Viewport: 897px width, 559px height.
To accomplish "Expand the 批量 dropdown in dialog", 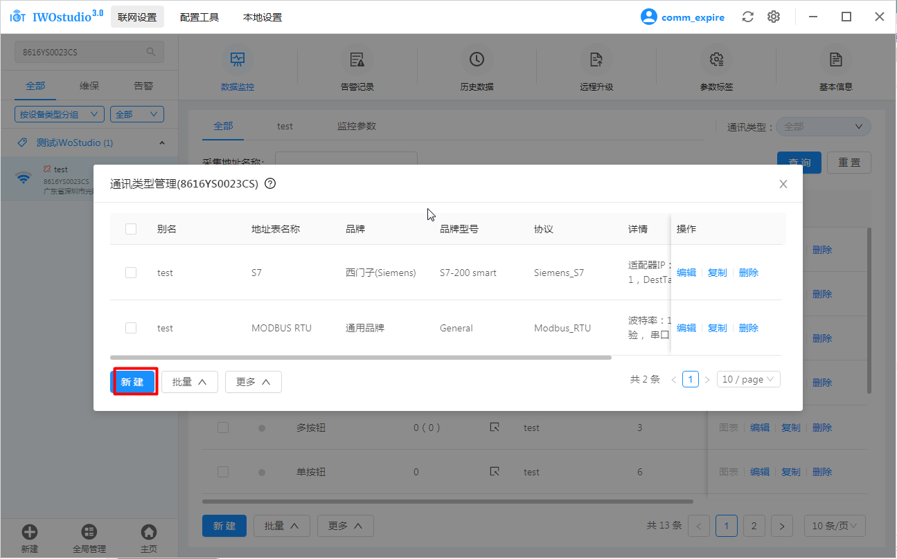I will pos(190,382).
